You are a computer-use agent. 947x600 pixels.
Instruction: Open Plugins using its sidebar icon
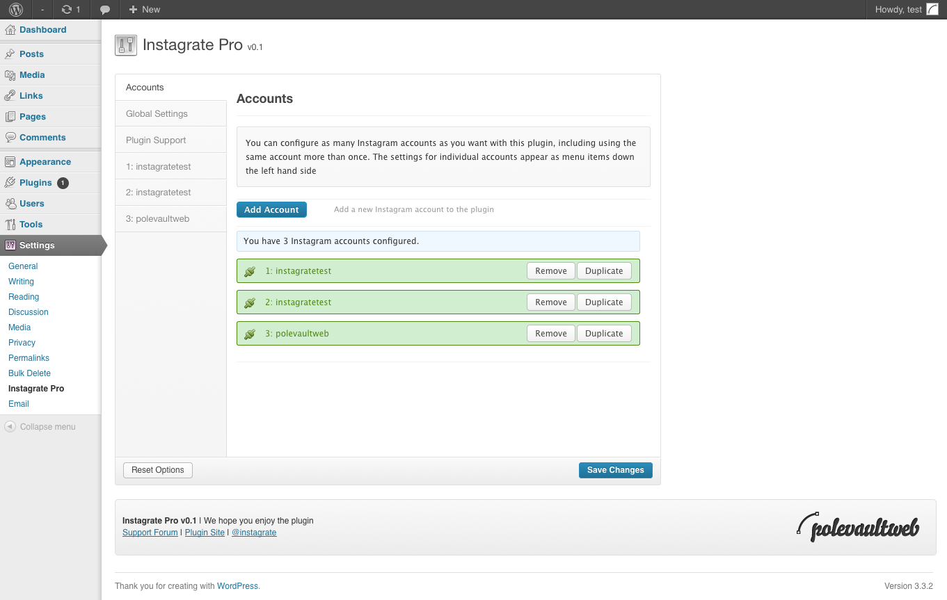tap(10, 182)
